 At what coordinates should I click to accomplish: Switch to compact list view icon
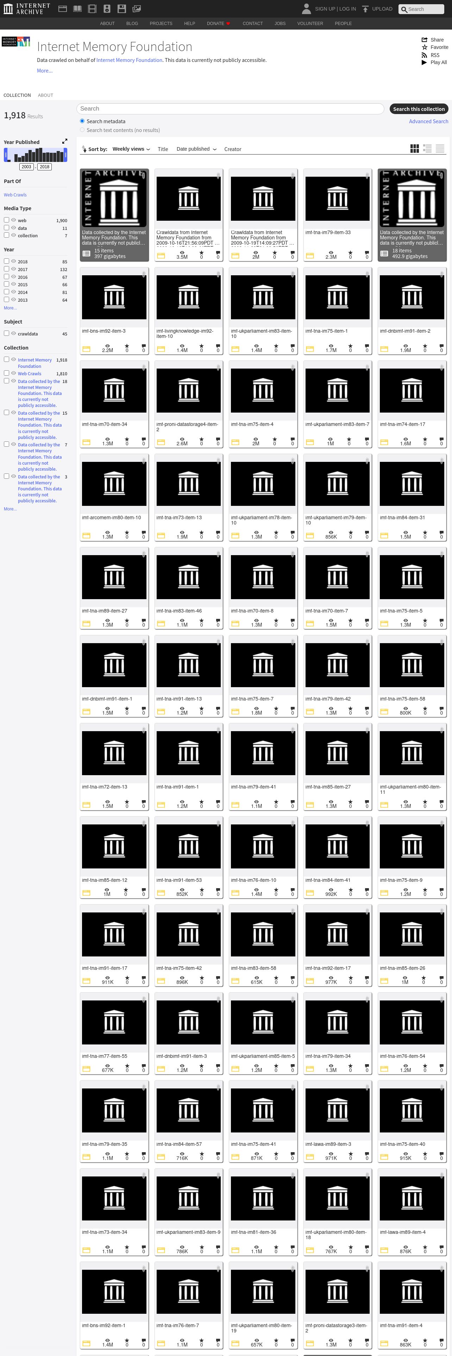(440, 149)
